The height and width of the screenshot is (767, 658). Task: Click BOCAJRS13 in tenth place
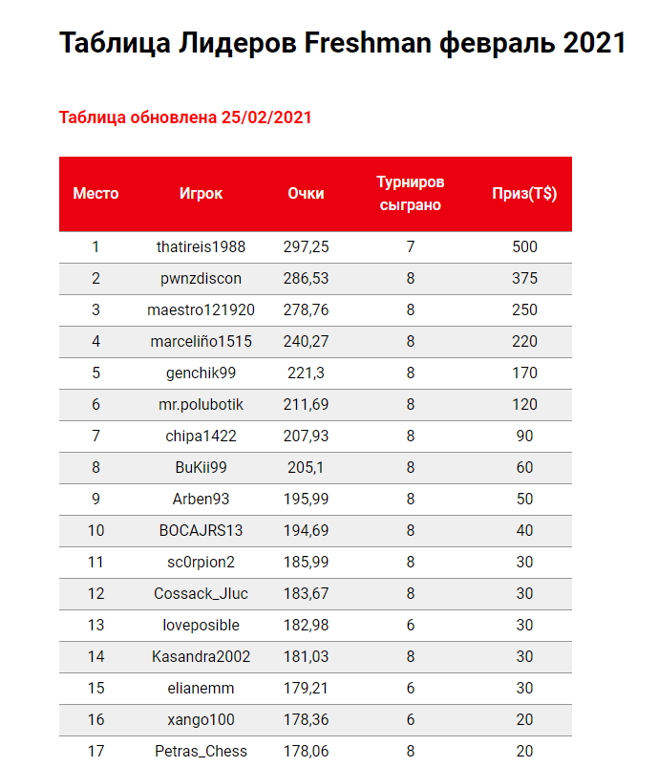point(202,531)
